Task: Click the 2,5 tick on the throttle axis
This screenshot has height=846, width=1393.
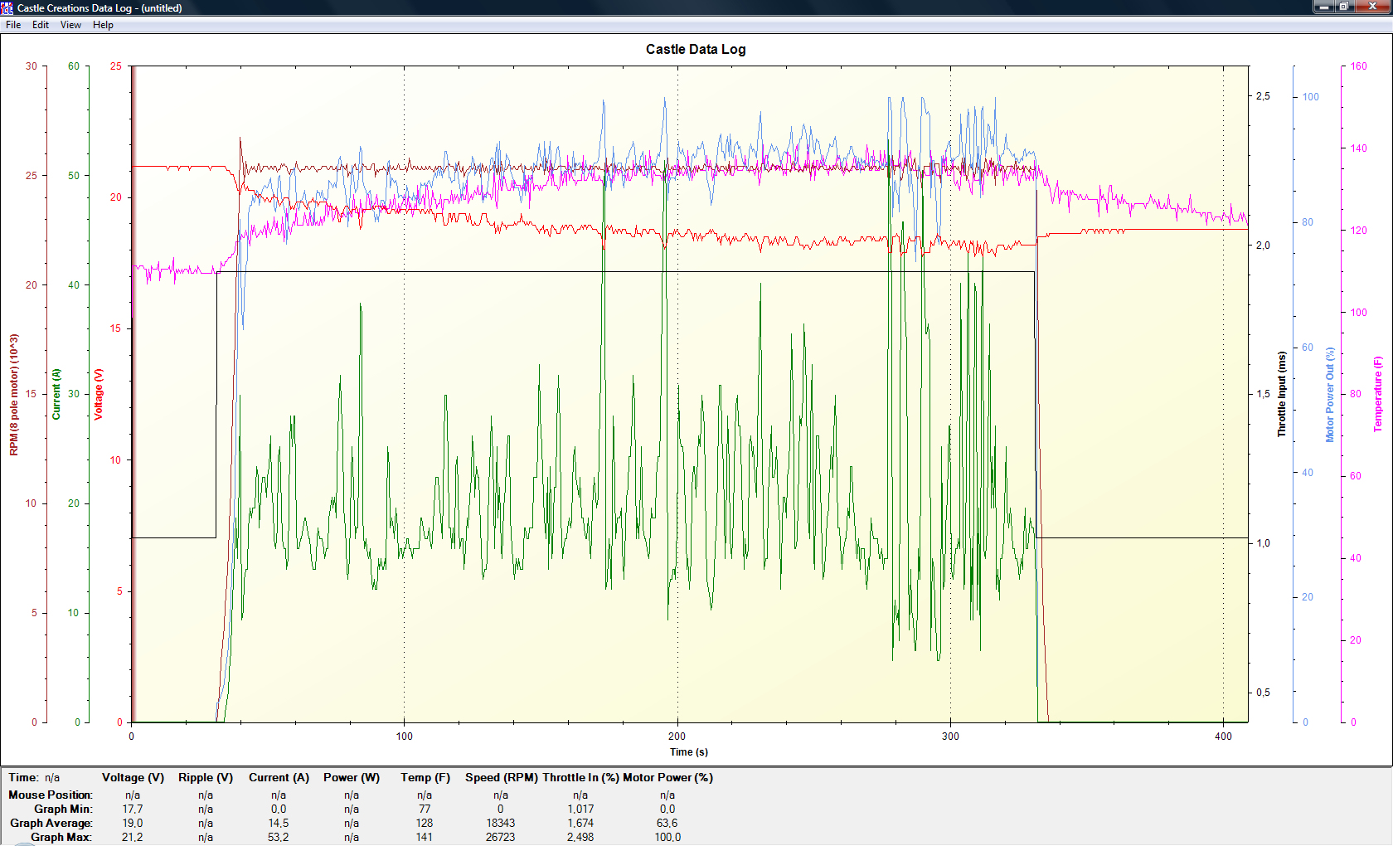Action: pos(1263,96)
